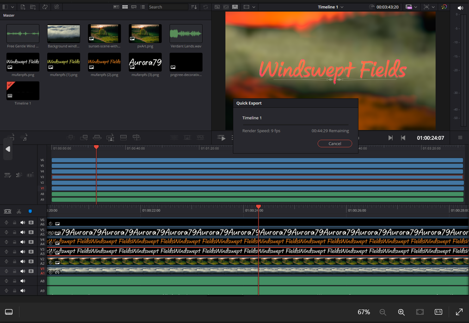Select the pxArt.png thumbnail
The width and height of the screenshot is (469, 323).
click(x=145, y=34)
